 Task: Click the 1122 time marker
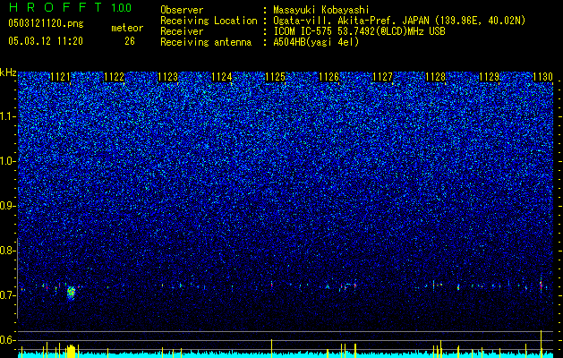coord(114,77)
